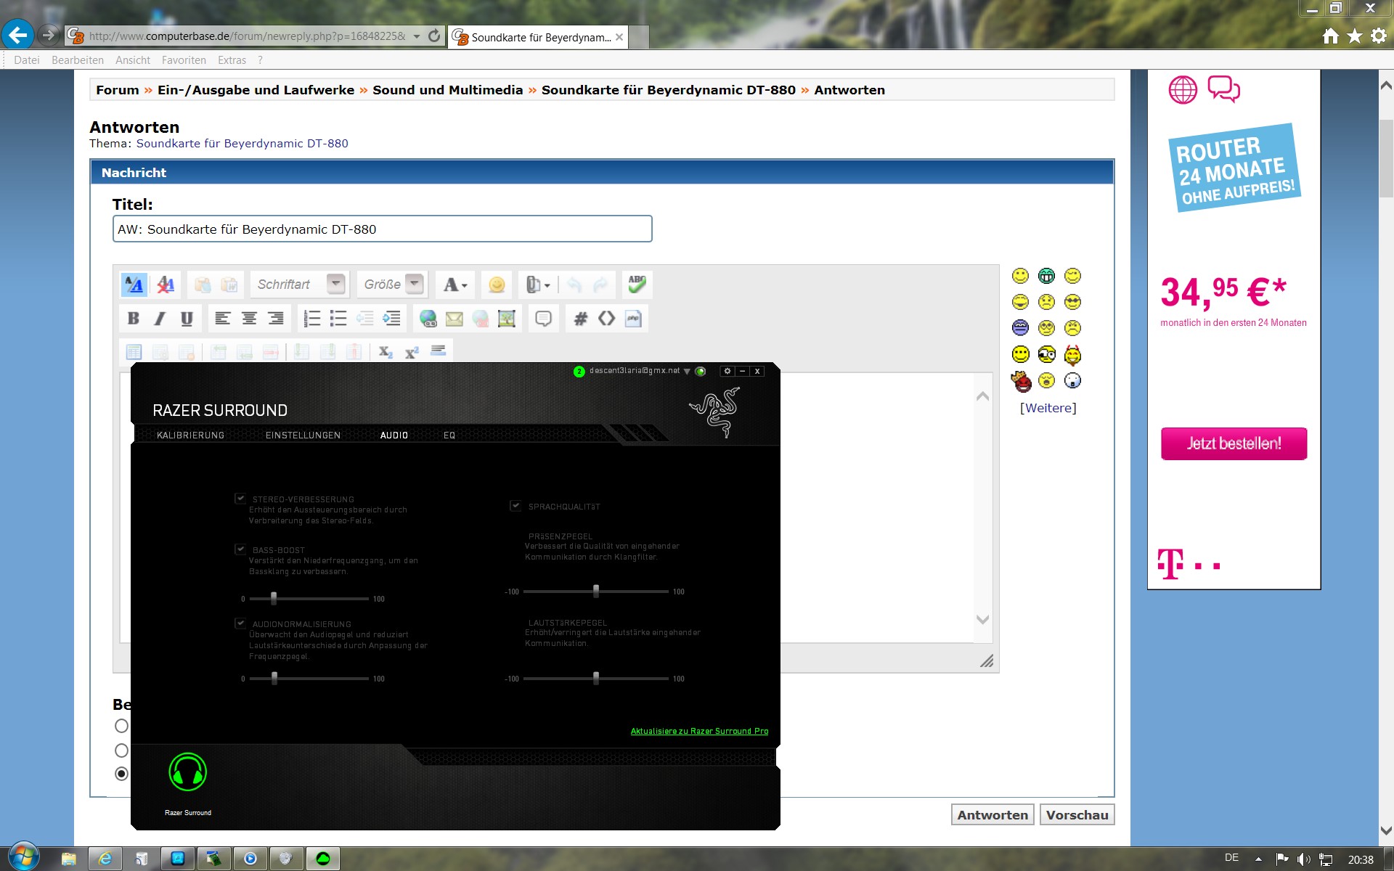Toggle bold formatting in the editor
The width and height of the screenshot is (1394, 871).
click(x=134, y=319)
